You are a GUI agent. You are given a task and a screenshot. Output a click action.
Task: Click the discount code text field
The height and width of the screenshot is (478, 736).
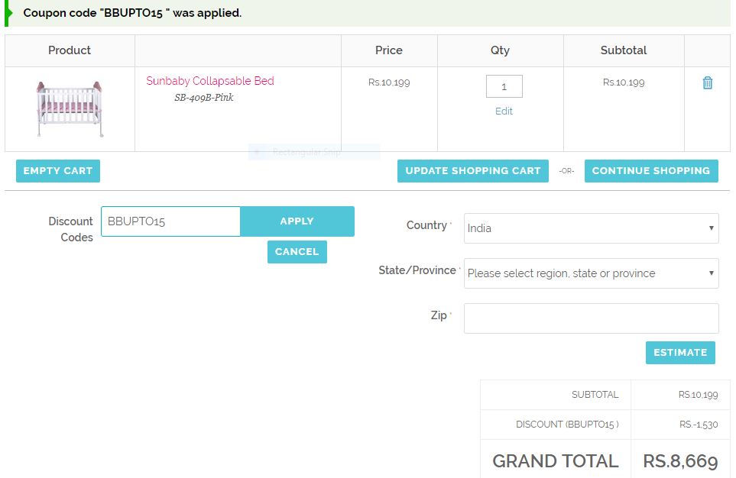coord(170,221)
